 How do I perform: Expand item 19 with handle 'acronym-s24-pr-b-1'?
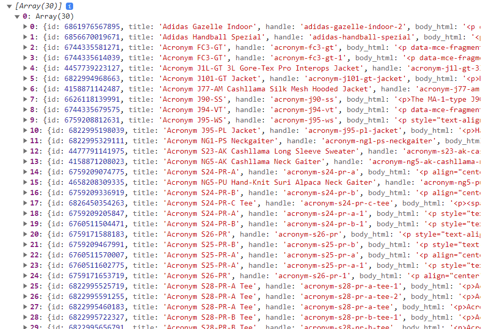[25, 224]
